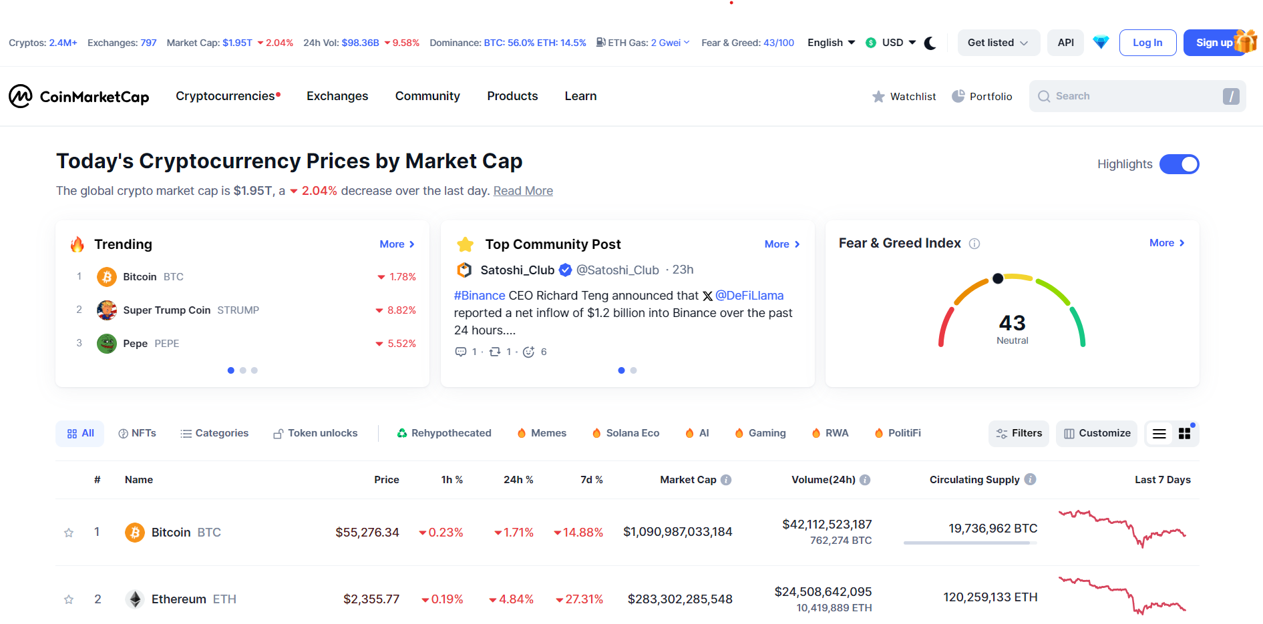Toggle dark mode moon icon

click(x=930, y=43)
